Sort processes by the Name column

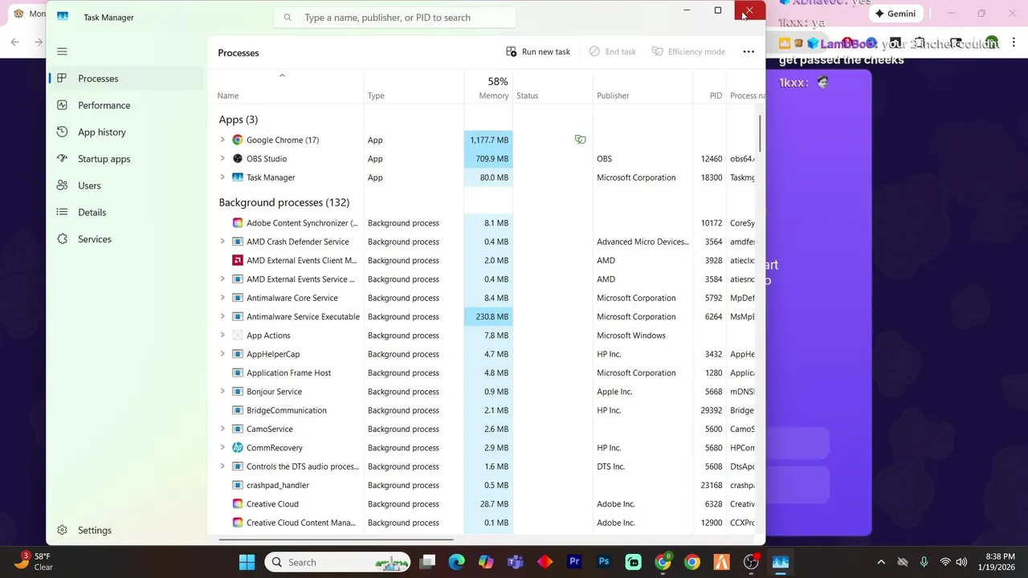pyautogui.click(x=285, y=87)
